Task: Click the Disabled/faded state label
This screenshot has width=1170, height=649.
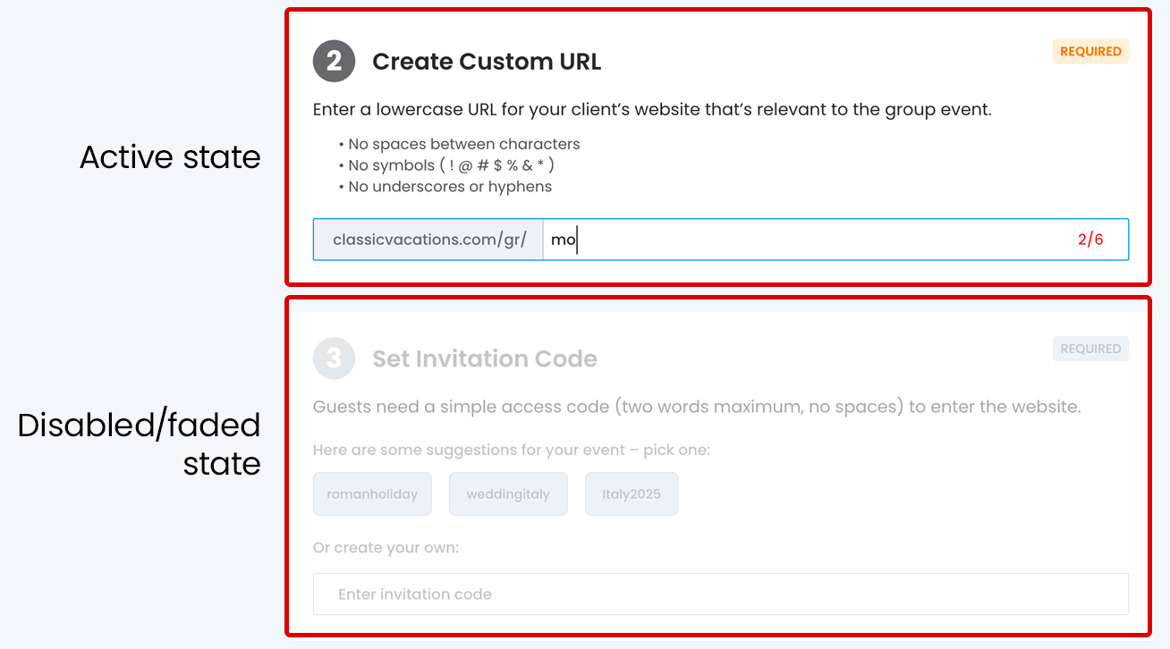Action: click(x=139, y=443)
